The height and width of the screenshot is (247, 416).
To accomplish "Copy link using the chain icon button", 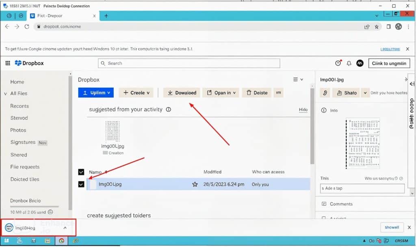I will pyautogui.click(x=325, y=93).
